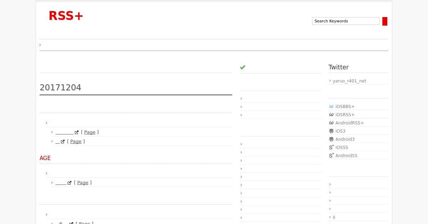Click the ω icon beside AndroidRSS+
Viewport: 428px width, 224px height.
(x=331, y=123)
